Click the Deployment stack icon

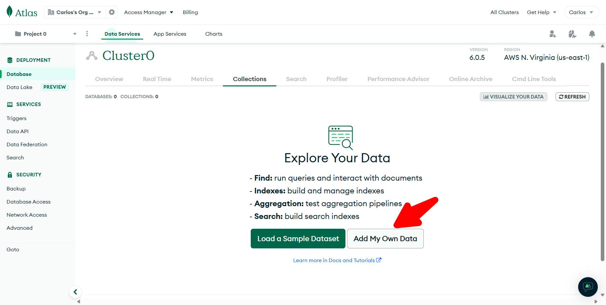coord(10,60)
